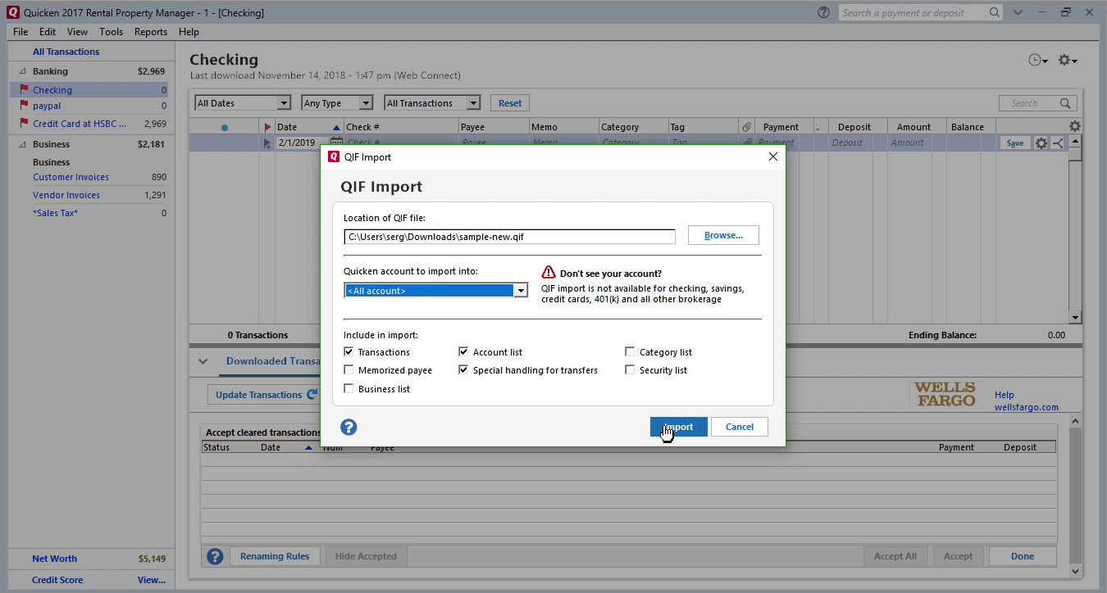This screenshot has width=1107, height=593.
Task: Click the blue help icon in QIF Import dialog
Action: pos(348,427)
